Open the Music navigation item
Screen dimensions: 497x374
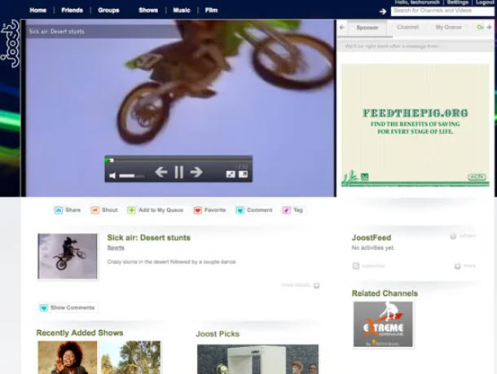(182, 10)
